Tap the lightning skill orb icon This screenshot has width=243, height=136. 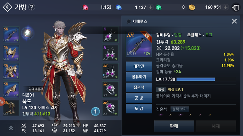click(x=27, y=33)
